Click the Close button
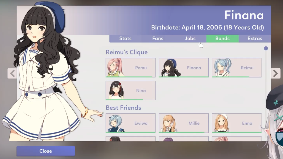Image resolution: width=283 pixels, height=159 pixels. [x=46, y=151]
